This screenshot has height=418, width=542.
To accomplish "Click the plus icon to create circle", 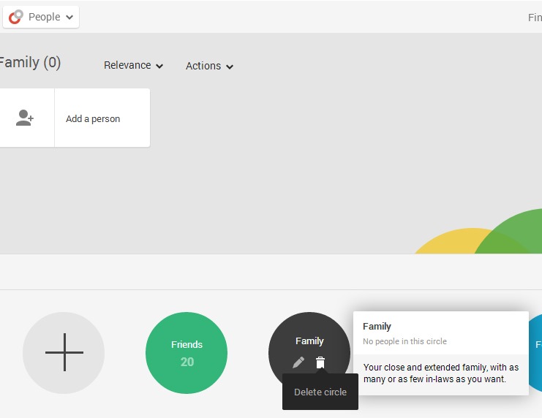I will pyautogui.click(x=64, y=353).
